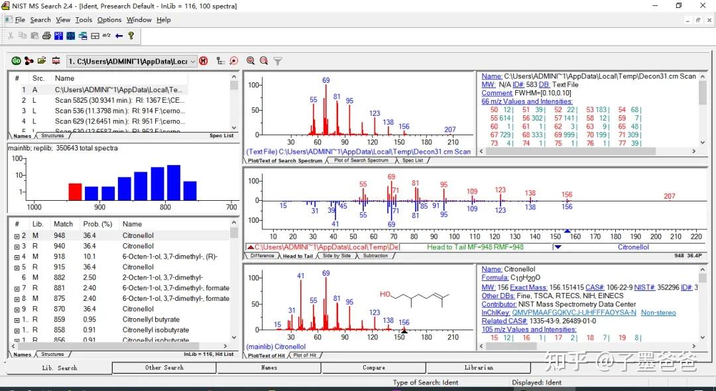Select hit row 2-Octen-1-ol, 3,7-dimethyl-
The image size is (716, 391).
coord(119,278)
